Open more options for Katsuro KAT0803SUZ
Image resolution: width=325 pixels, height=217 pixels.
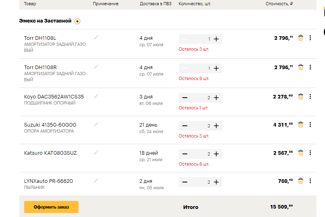pyautogui.click(x=310, y=153)
